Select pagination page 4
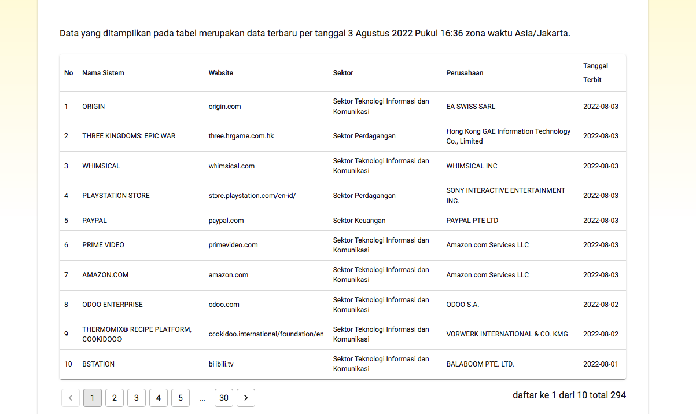 coord(159,398)
